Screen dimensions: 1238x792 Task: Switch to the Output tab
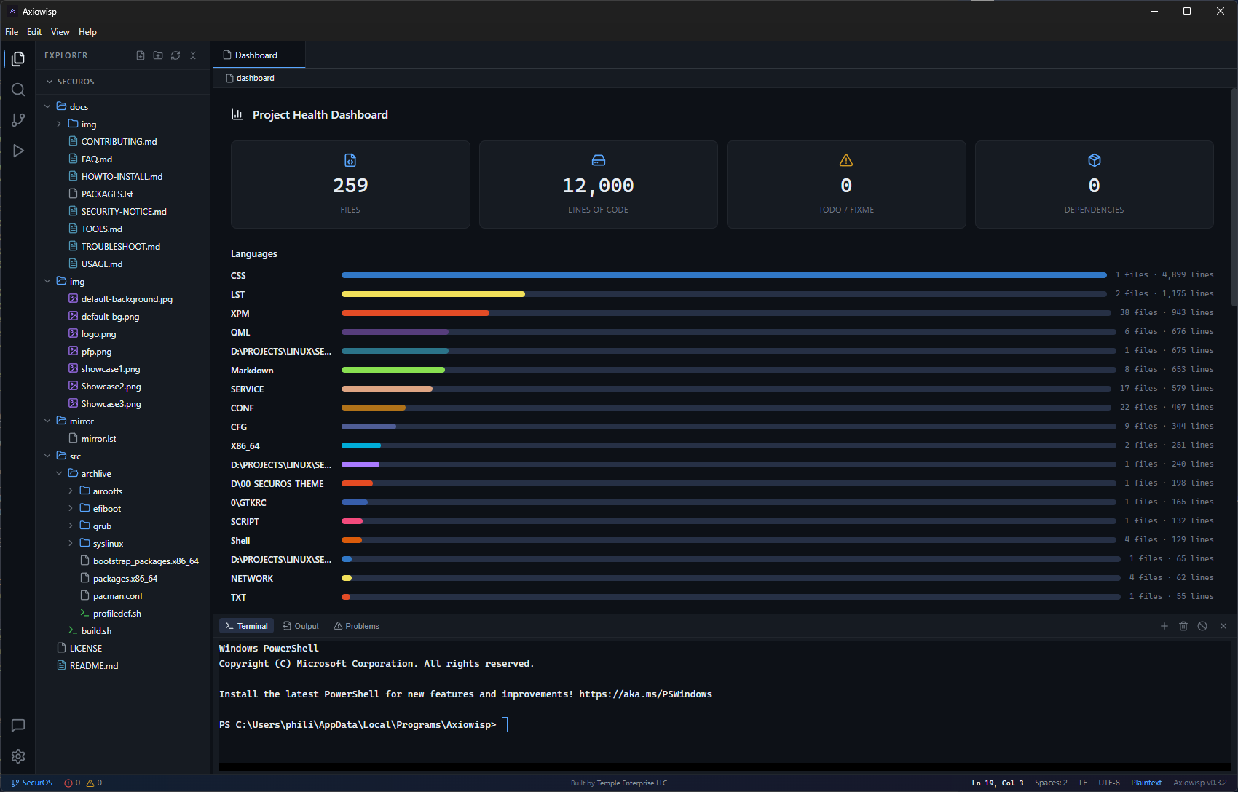coord(300,625)
